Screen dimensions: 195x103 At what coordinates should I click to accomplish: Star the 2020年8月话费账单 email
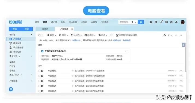pyautogui.click(x=73, y=86)
